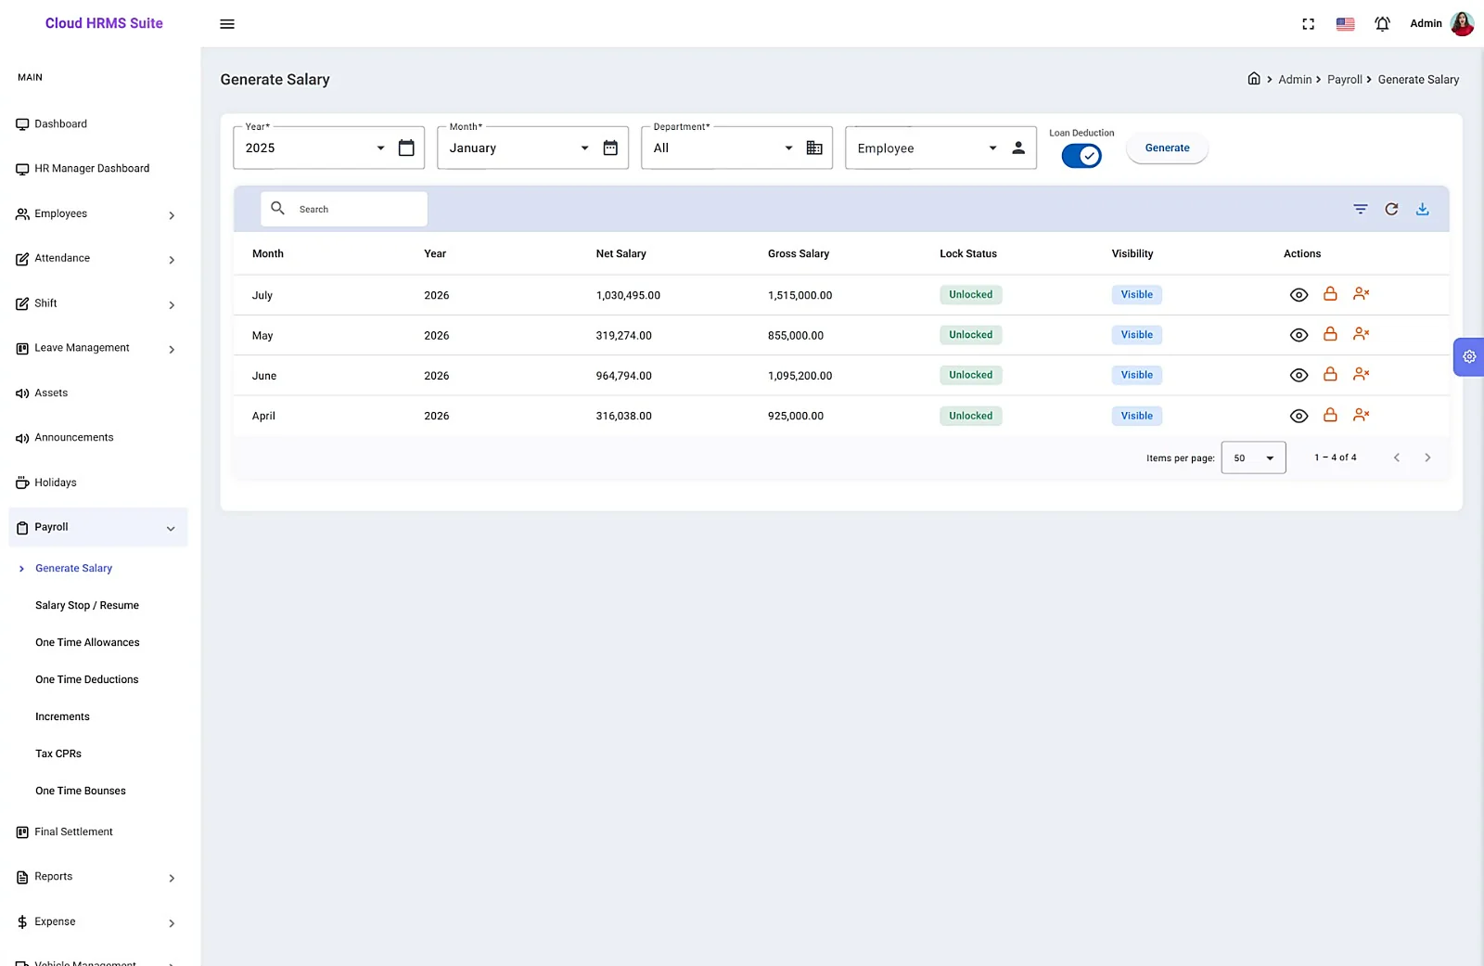Go to previous table page
Viewport: 1484px width, 966px height.
(x=1397, y=457)
